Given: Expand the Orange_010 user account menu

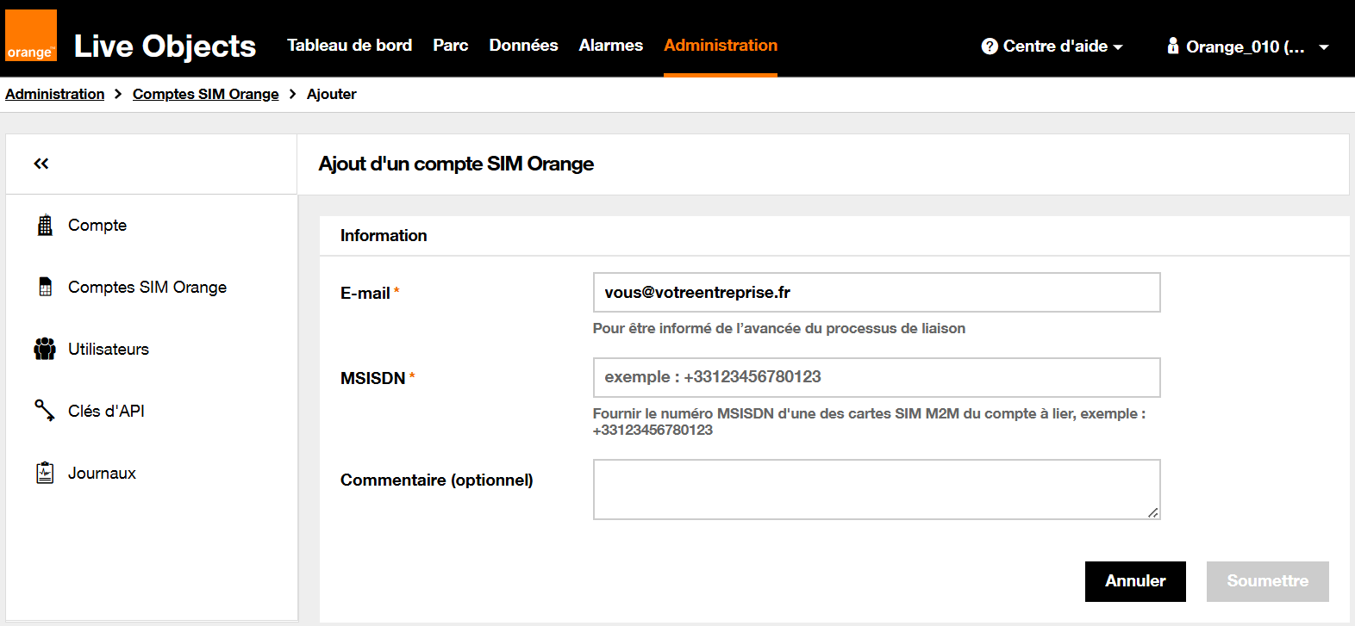Looking at the screenshot, I should point(1246,46).
